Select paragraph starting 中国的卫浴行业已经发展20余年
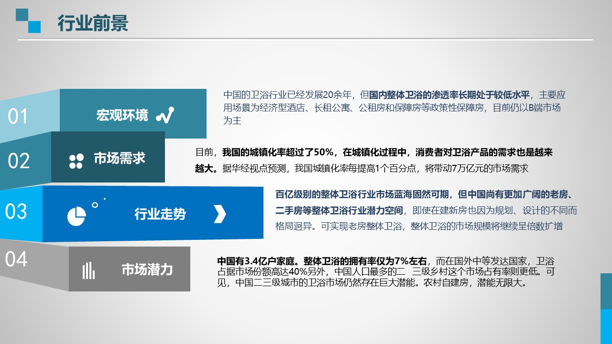The height and width of the screenshot is (344, 612). pyautogui.click(x=394, y=108)
